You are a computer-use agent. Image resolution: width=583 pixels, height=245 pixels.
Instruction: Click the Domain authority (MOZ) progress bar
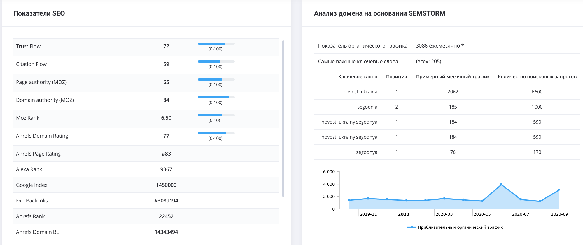[x=216, y=97]
